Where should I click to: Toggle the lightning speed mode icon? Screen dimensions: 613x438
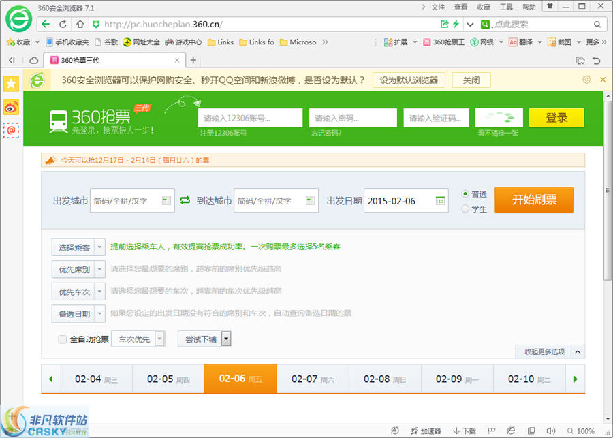coord(456,25)
